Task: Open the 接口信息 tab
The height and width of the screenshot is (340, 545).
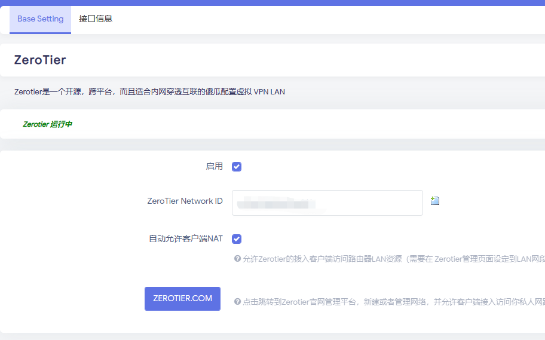Action: click(96, 19)
